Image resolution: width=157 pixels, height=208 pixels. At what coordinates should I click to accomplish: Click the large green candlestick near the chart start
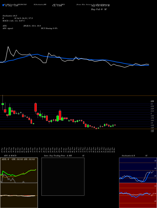10,111
